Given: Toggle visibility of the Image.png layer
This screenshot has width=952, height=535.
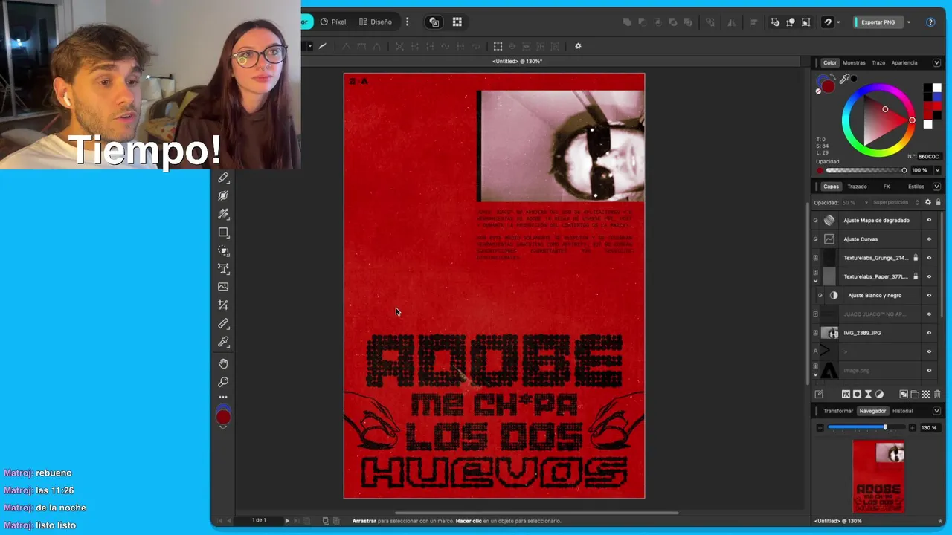Looking at the screenshot, I should click(929, 370).
